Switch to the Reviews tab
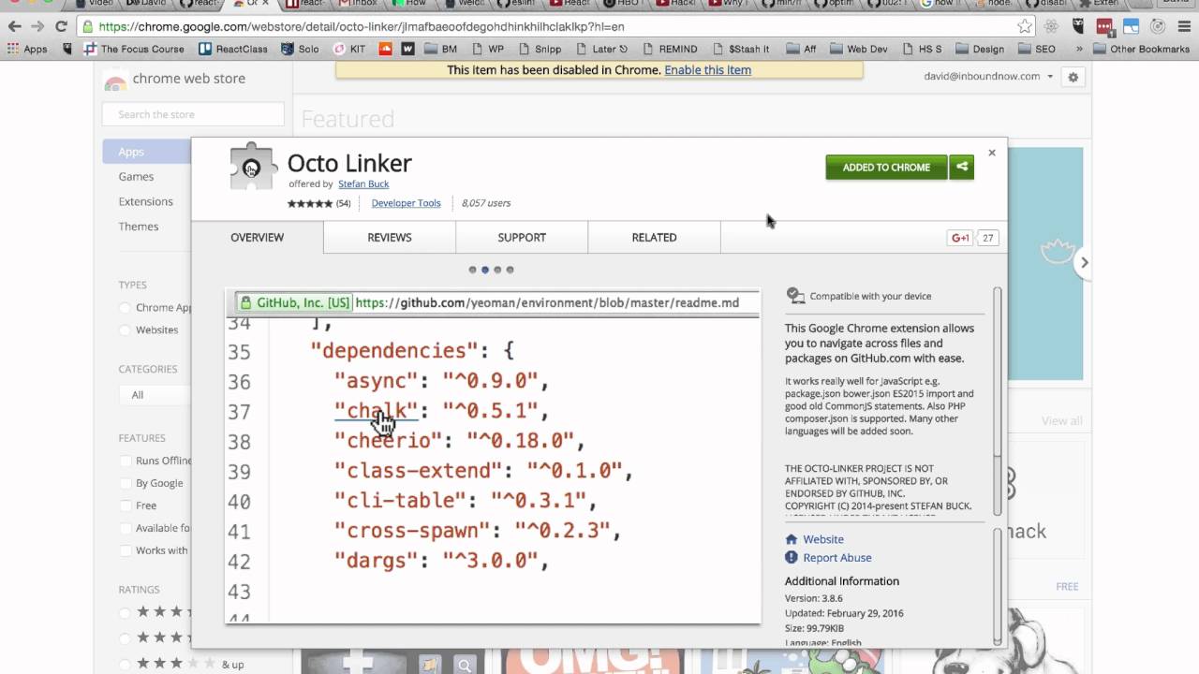 click(x=390, y=238)
